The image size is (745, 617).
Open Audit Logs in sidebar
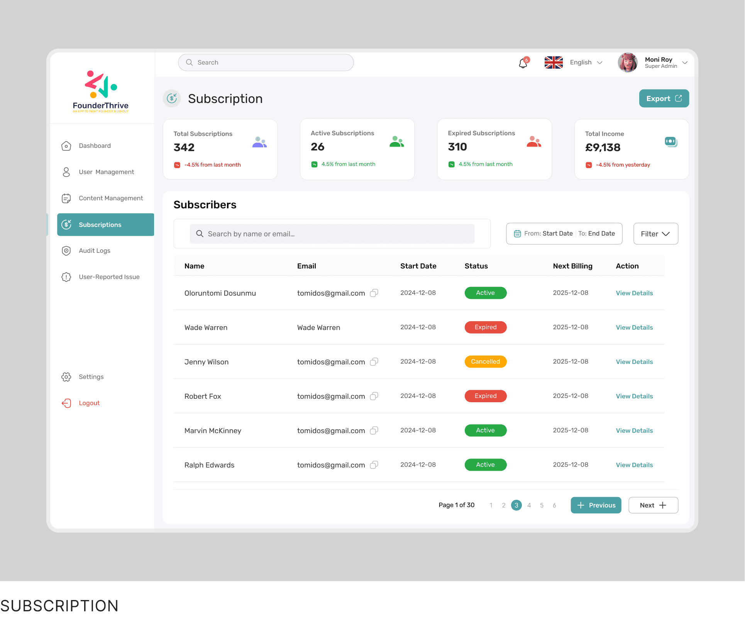pos(95,251)
